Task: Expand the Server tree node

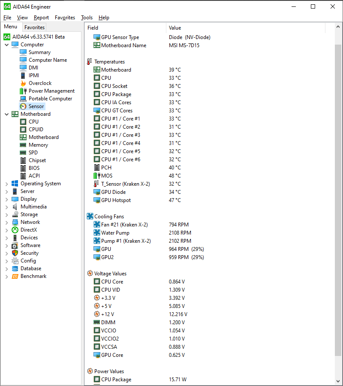Action: pos(6,192)
